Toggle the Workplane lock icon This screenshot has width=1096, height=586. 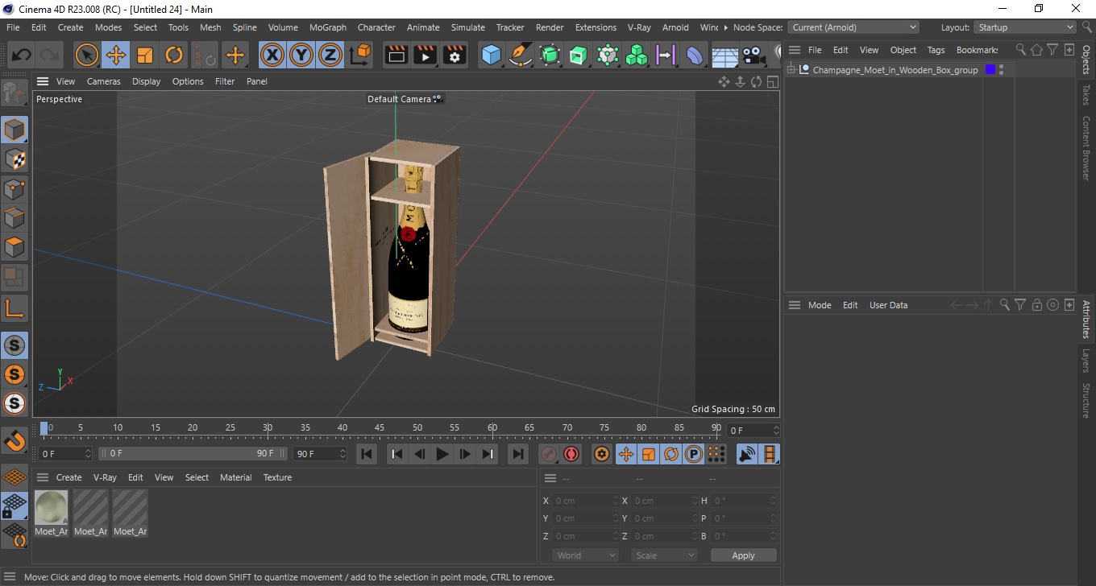15,506
